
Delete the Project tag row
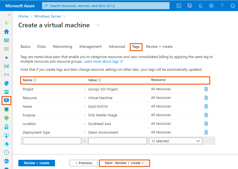[x=206, y=89]
